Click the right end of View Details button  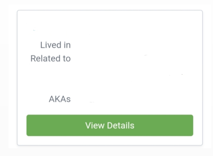(x=188, y=125)
